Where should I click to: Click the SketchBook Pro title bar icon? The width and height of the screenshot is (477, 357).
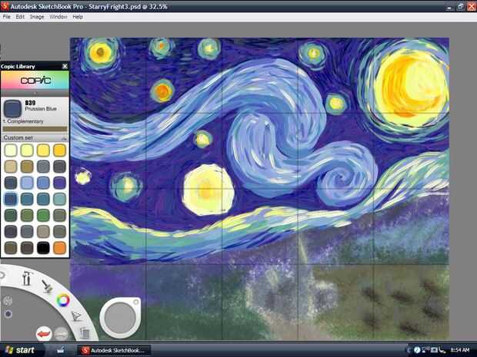[x=5, y=6]
